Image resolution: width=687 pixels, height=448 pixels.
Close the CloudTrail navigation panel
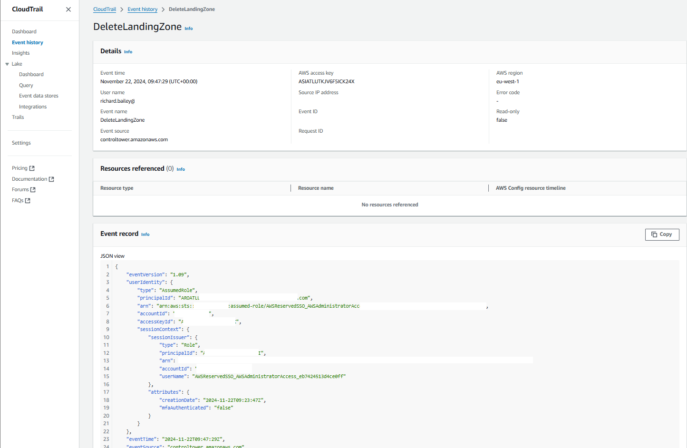68,10
